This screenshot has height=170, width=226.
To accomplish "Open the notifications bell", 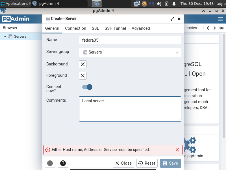I will (174, 4).
